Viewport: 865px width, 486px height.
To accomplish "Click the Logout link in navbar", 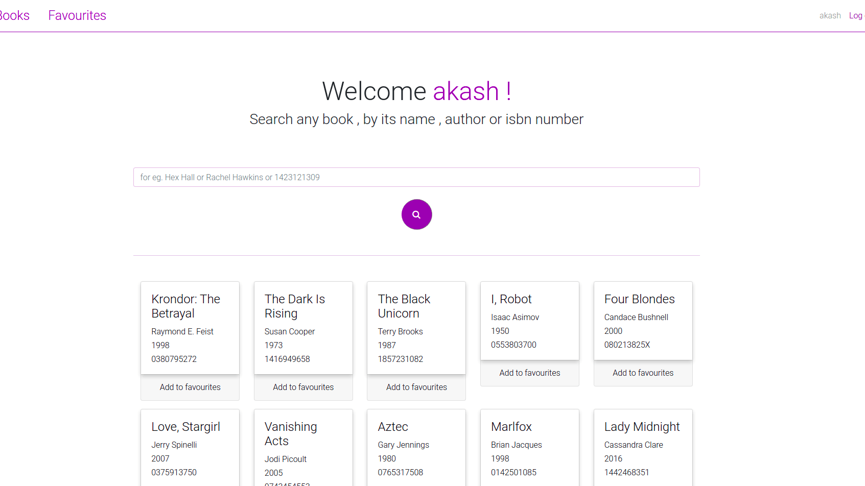I will 857,16.
